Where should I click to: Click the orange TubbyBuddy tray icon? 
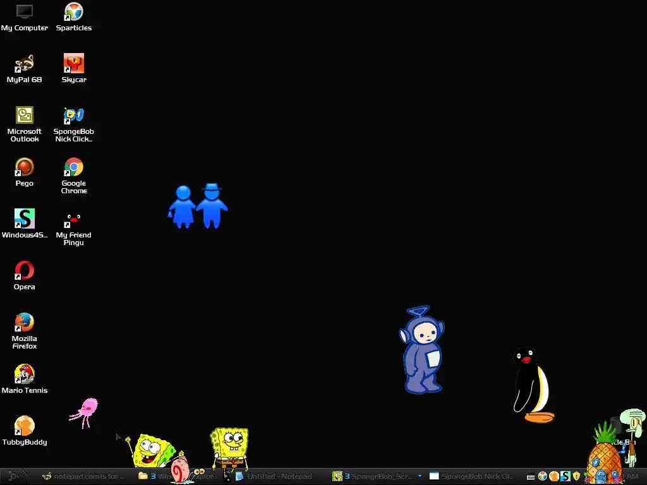coord(553,476)
